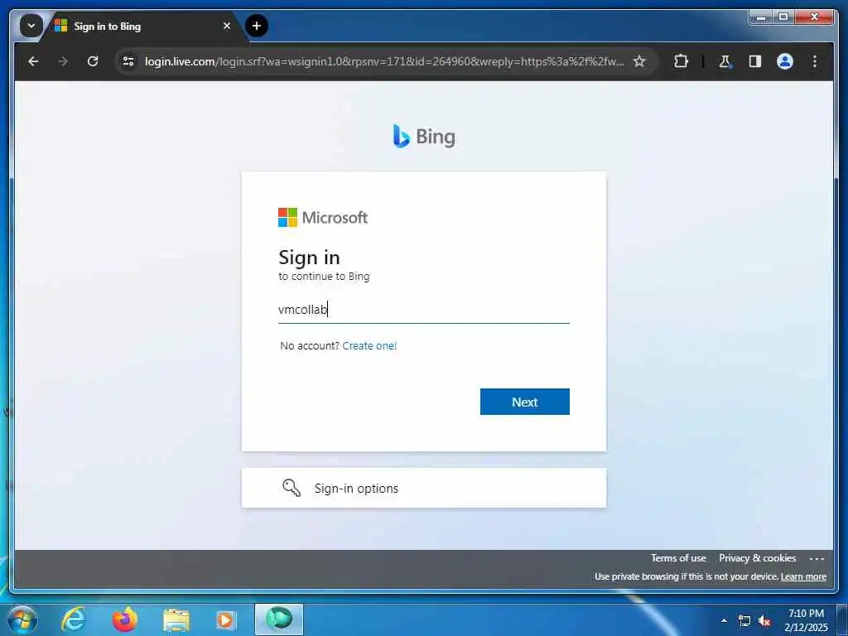Open the Extensions puzzle icon

click(681, 61)
